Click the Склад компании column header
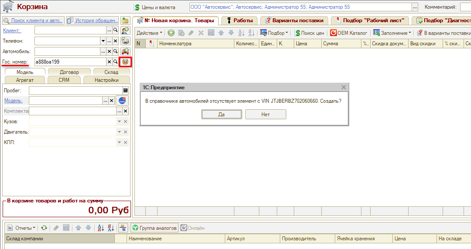This screenshot has height=249, width=471. pyautogui.click(x=59, y=239)
